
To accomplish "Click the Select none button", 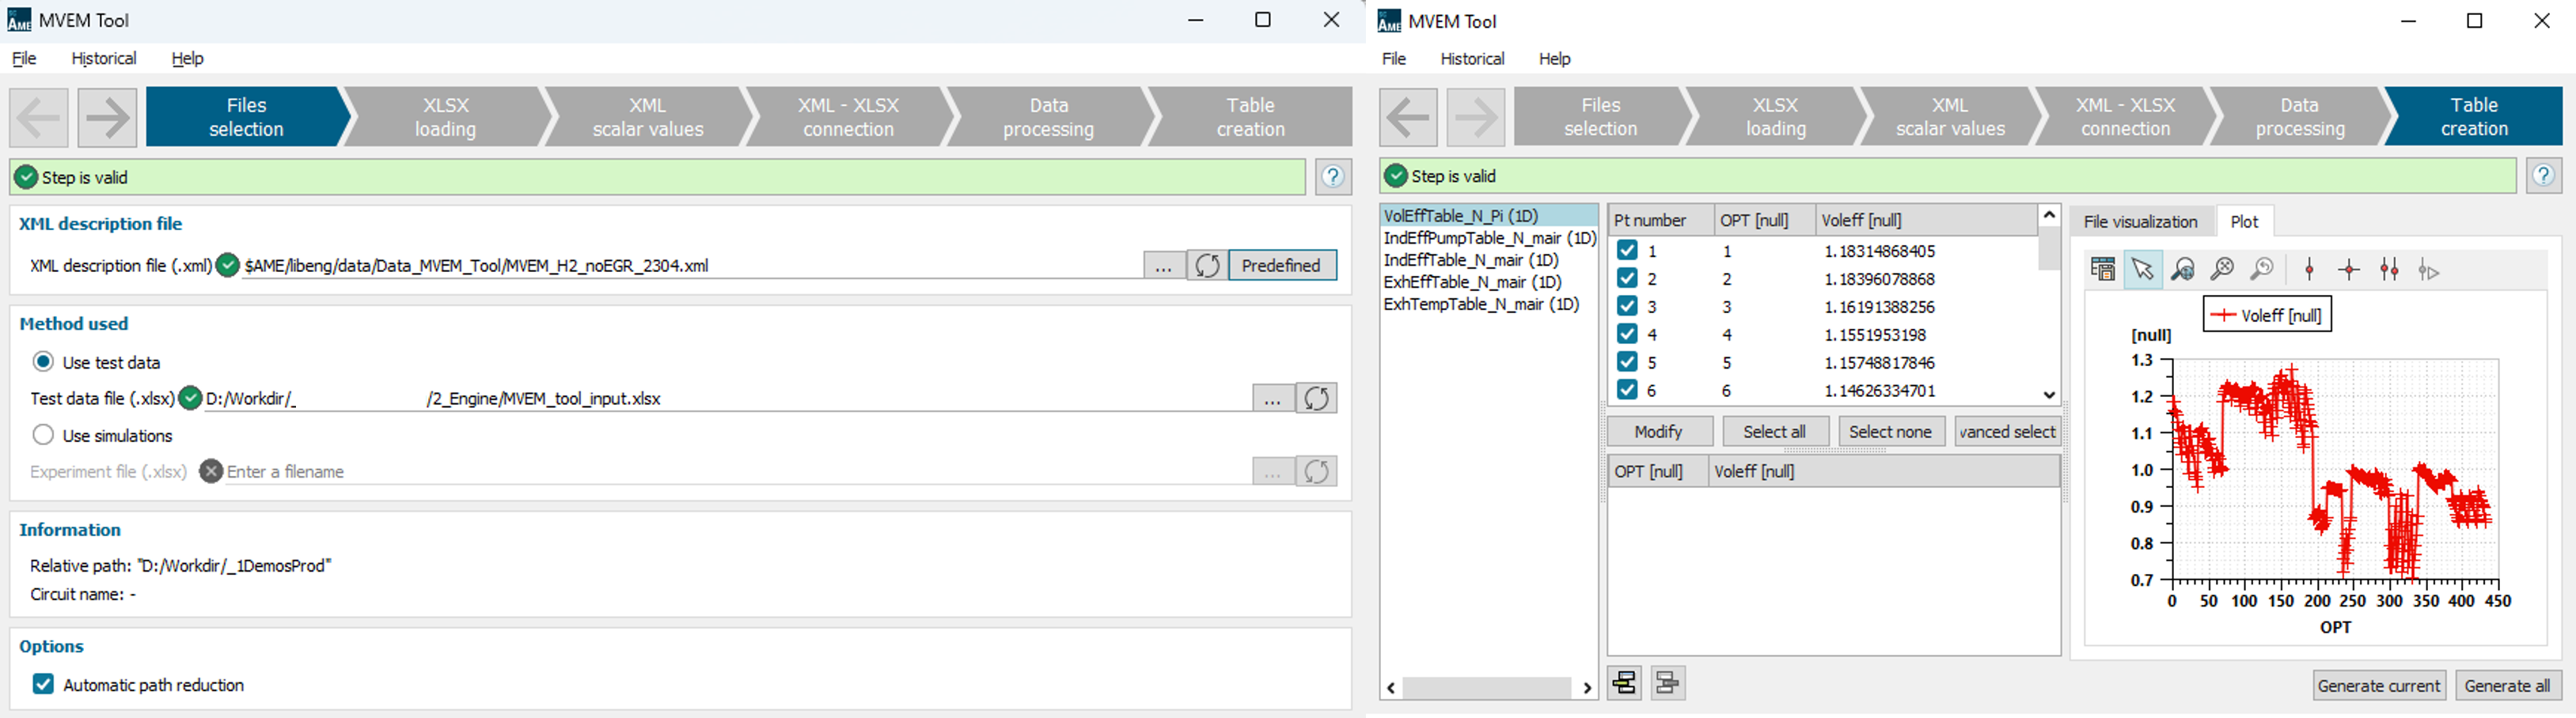I will click(1889, 432).
